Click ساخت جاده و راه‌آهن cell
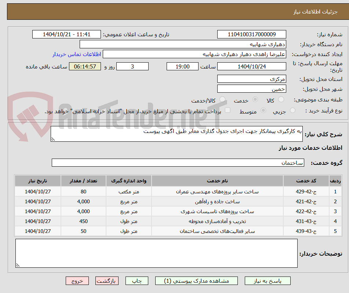Image resolution: width=349 pixels, height=293 pixels. coord(218,201)
